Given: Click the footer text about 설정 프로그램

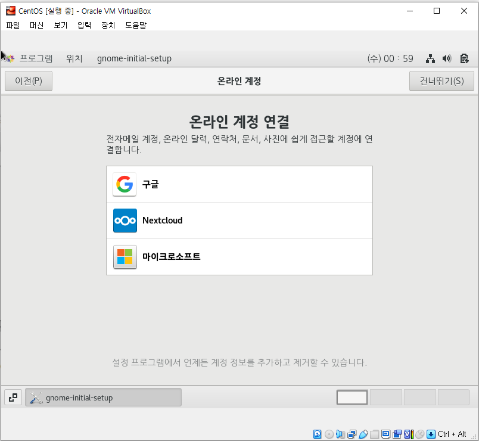Looking at the screenshot, I should [240, 362].
